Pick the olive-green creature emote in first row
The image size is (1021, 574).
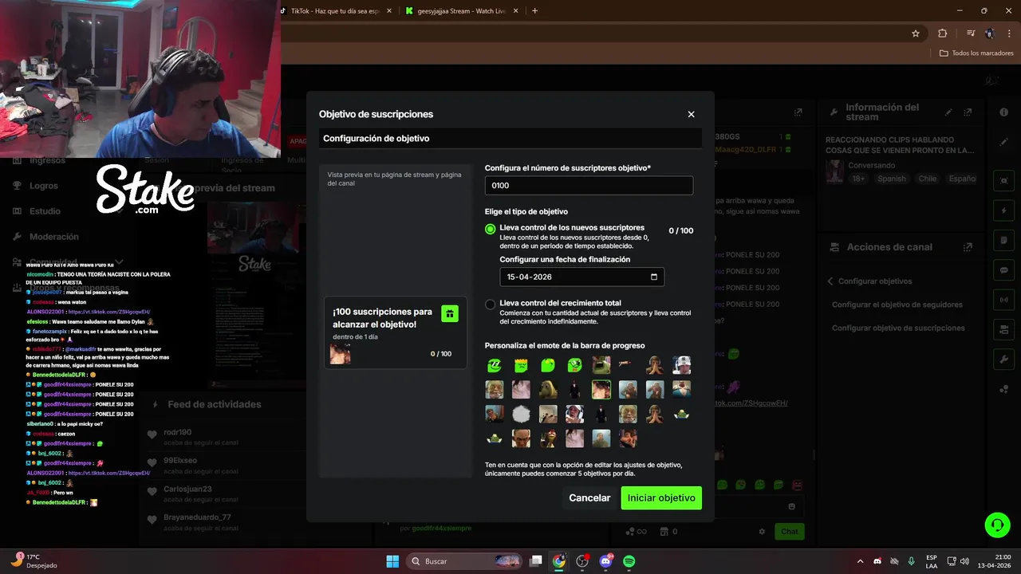pyautogui.click(x=601, y=366)
